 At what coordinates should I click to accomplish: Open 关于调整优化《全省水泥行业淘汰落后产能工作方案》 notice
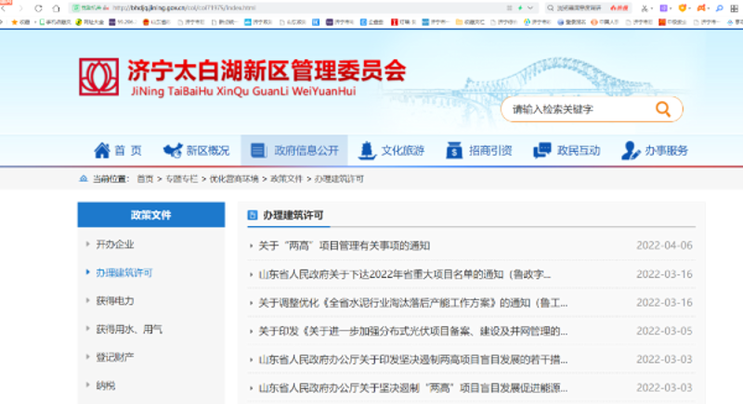click(412, 302)
